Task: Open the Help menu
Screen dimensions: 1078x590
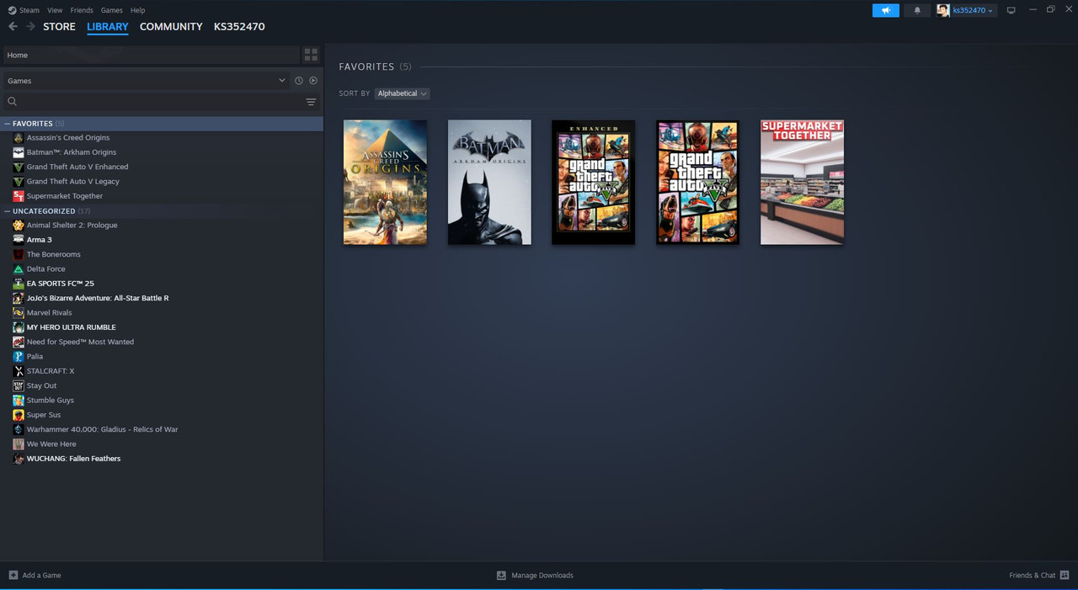Action: [x=137, y=10]
